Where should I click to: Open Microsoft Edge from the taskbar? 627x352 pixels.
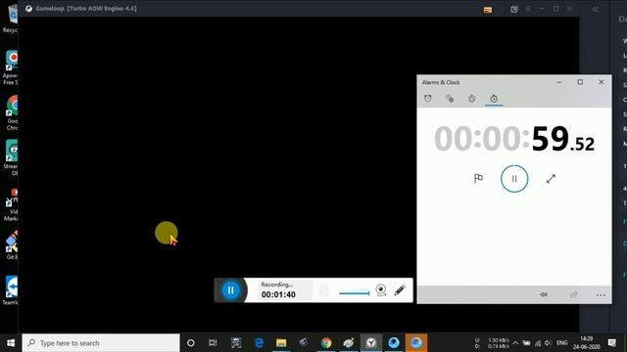(259, 343)
